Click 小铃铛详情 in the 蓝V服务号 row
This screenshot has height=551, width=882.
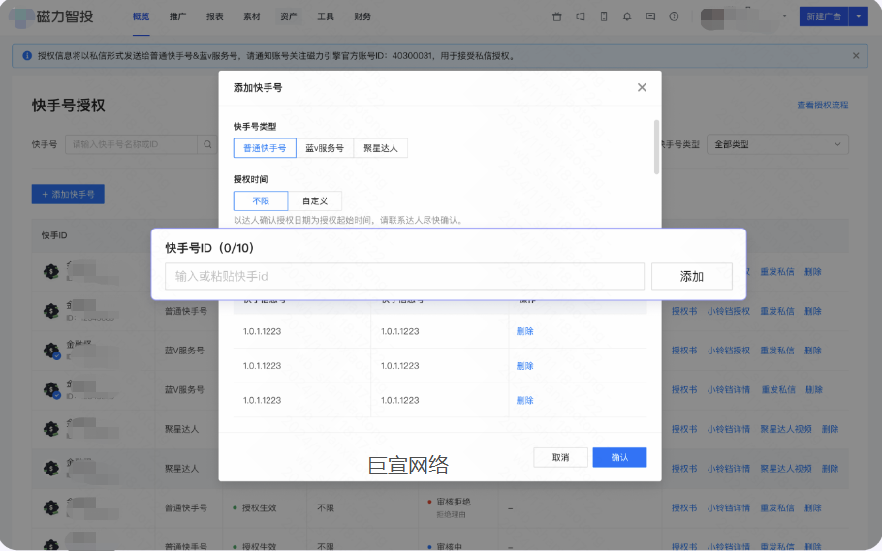[729, 389]
